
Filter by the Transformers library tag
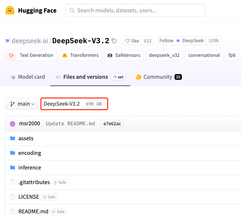coord(80,55)
